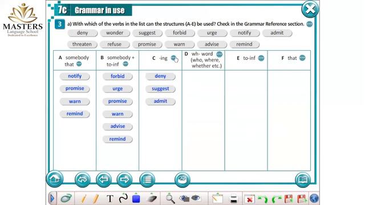Click blue 'urge' answer in column B
Image resolution: width=365 pixels, height=205 pixels.
click(x=117, y=89)
